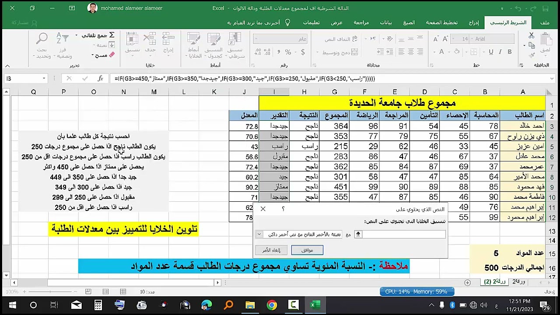Open Find and Select (بحث وتحديد)
Viewport: 560px width, 315px height.
click(42, 45)
